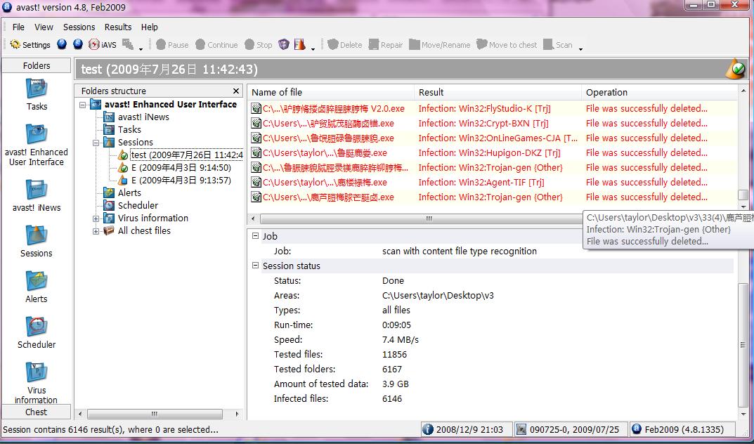Close the Folders structure panel
The height and width of the screenshot is (444, 754).
coord(235,91)
